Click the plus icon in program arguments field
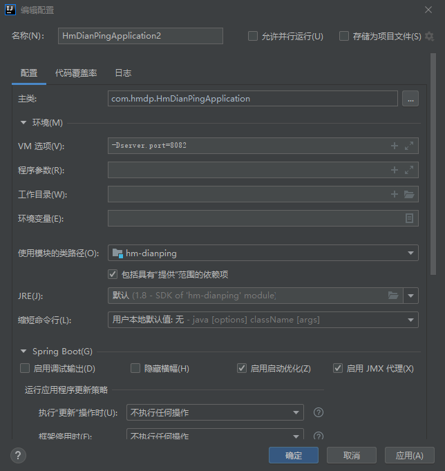This screenshot has height=471, width=445. (x=395, y=170)
